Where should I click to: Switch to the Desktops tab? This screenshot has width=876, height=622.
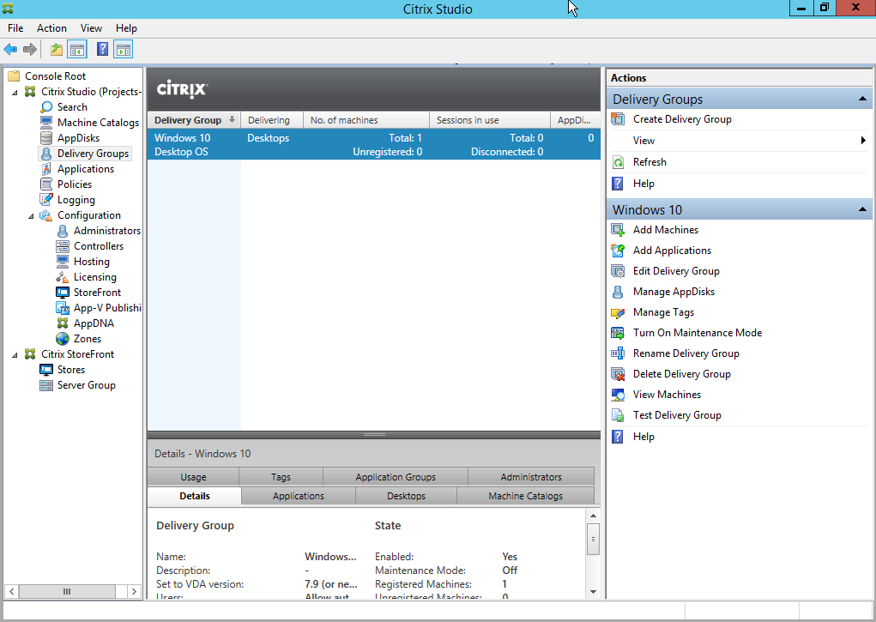tap(406, 496)
